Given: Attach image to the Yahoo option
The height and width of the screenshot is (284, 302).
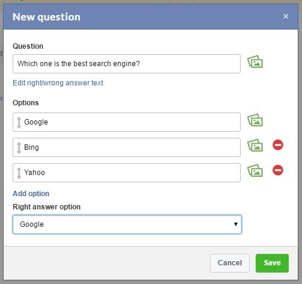Looking at the screenshot, I should click(x=255, y=170).
